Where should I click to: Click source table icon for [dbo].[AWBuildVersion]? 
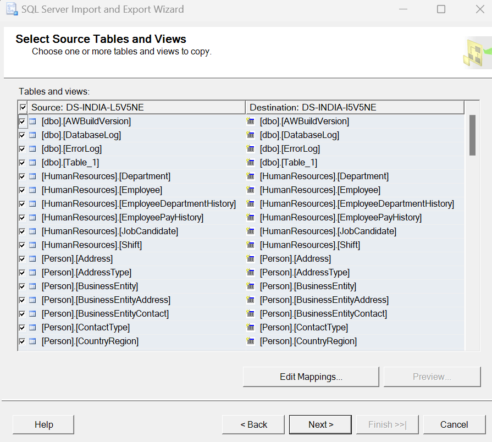pyautogui.click(x=32, y=121)
